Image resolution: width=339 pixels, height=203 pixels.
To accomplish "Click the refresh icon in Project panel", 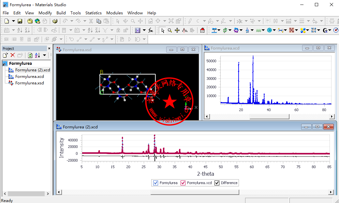I will [x=30, y=55].
